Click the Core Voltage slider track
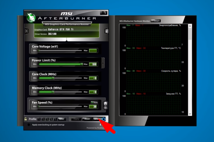Viewport: 214px width, 142px height. tap(60, 51)
